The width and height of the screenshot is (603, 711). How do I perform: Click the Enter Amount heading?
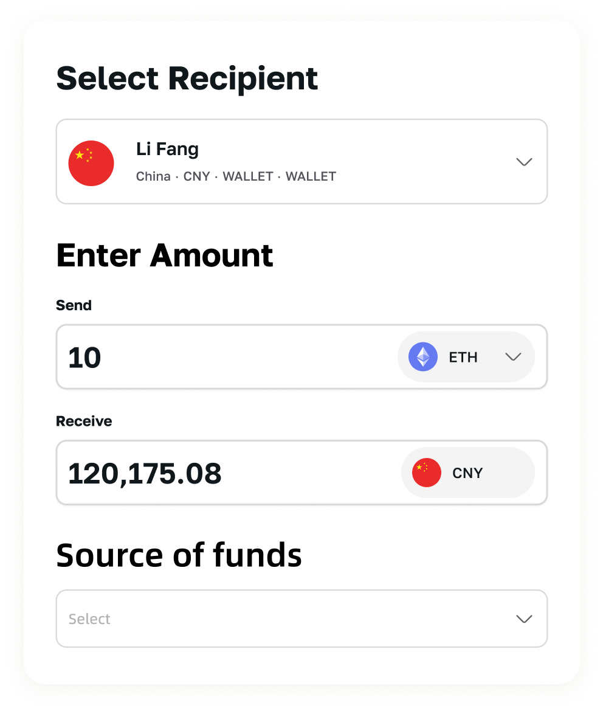pyautogui.click(x=165, y=255)
